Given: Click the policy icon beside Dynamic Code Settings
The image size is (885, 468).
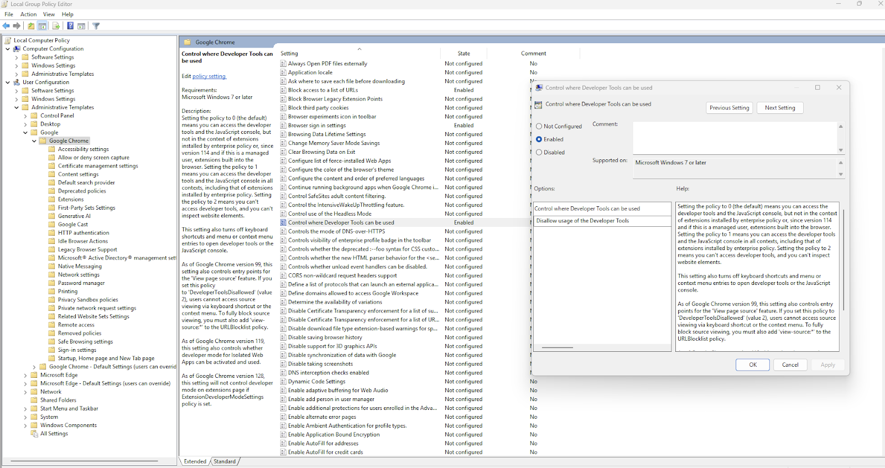Looking at the screenshot, I should [x=284, y=382].
